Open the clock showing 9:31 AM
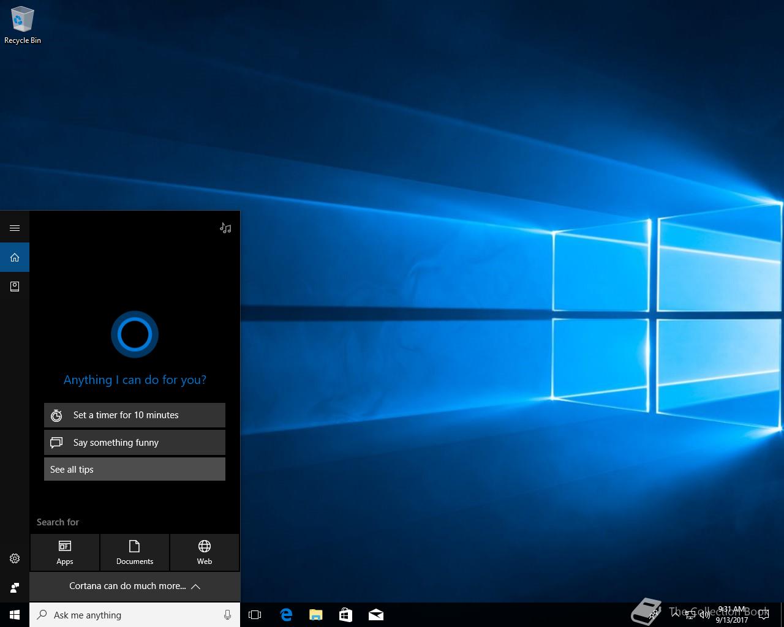784x627 pixels. pyautogui.click(x=732, y=615)
